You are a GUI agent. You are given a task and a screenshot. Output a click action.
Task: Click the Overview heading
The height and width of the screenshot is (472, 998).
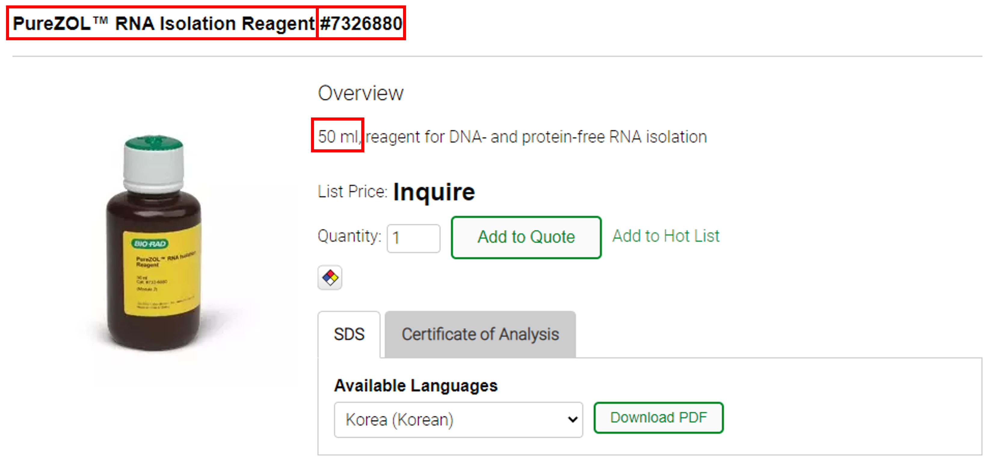pyautogui.click(x=361, y=93)
